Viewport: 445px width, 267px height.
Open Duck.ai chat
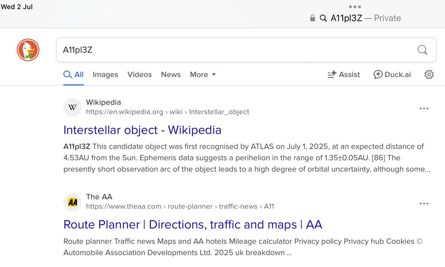click(x=392, y=74)
